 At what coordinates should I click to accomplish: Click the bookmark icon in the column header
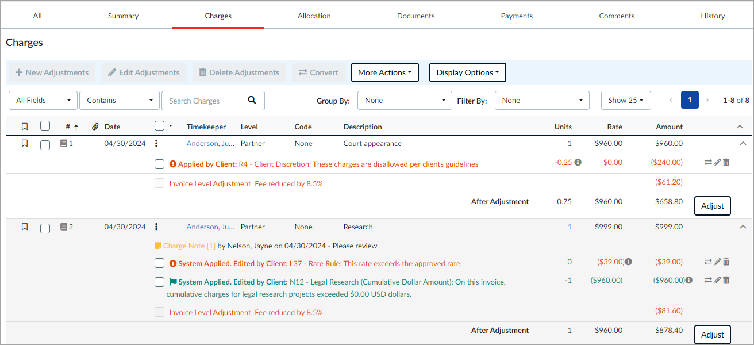[24, 126]
